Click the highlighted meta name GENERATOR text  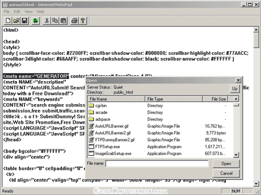click(x=36, y=76)
